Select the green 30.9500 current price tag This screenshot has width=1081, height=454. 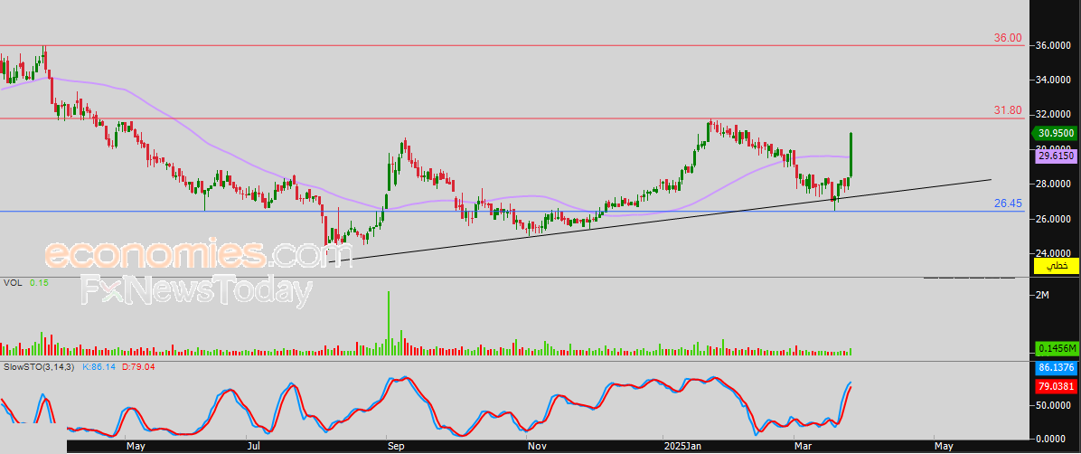coord(1053,132)
